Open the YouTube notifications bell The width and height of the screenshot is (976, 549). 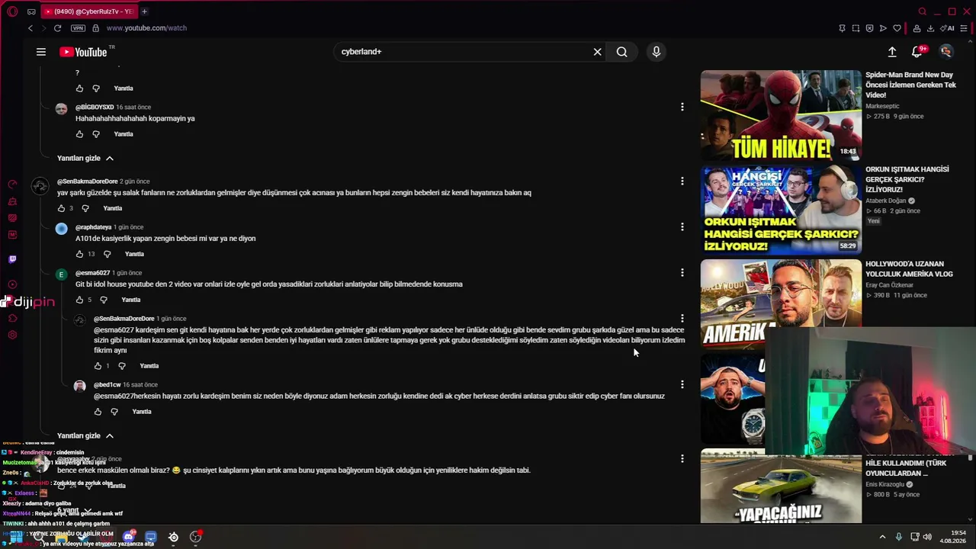pyautogui.click(x=917, y=52)
